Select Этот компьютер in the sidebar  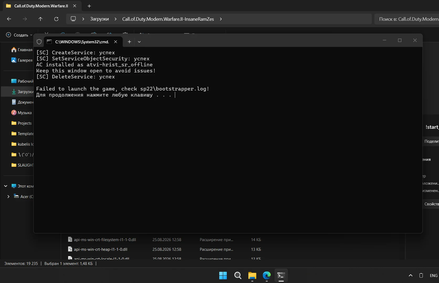23,186
